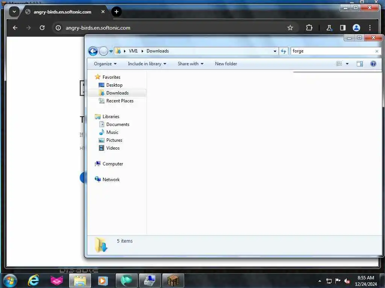Open Chrome three-dot menu

pyautogui.click(x=370, y=28)
